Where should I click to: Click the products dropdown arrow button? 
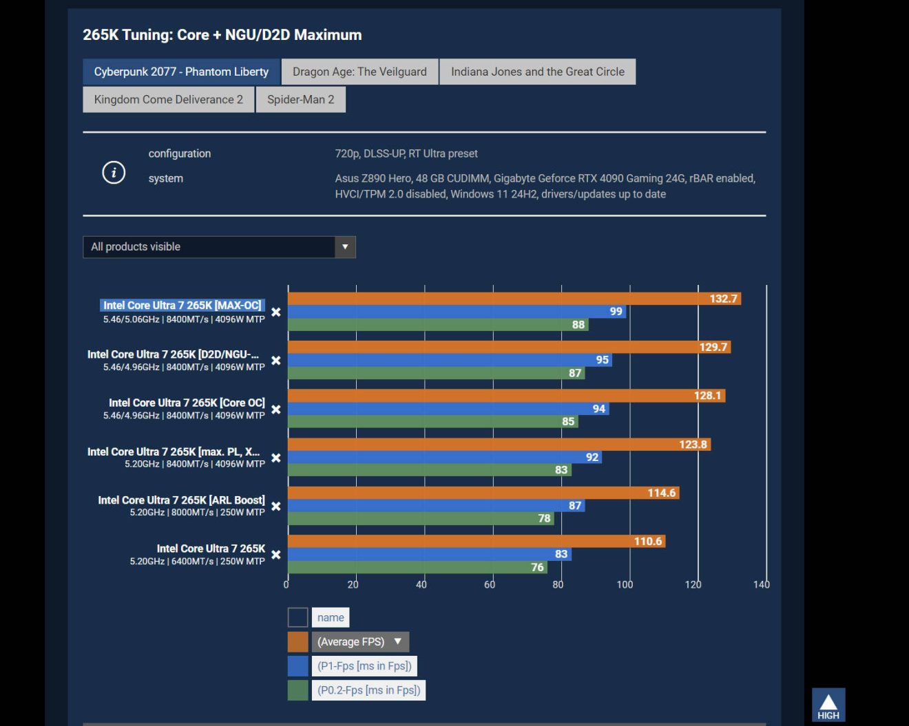point(345,247)
